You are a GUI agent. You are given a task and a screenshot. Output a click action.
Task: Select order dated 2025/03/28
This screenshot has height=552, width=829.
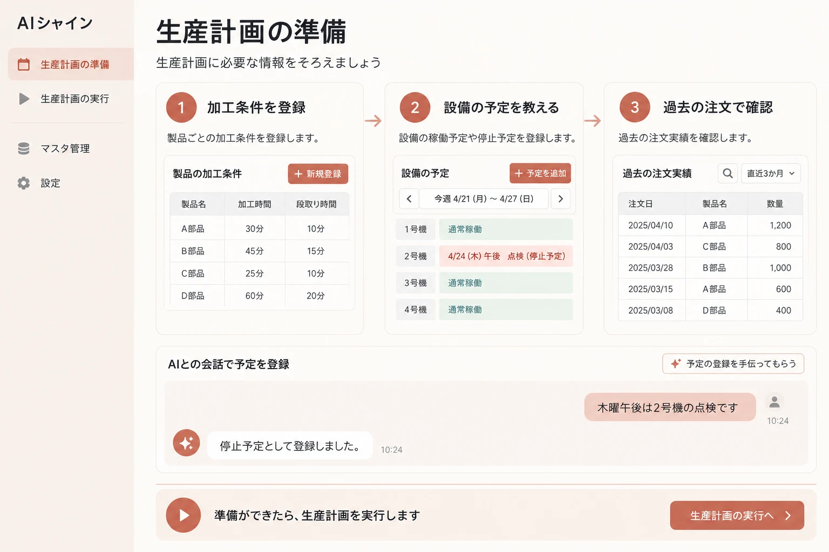(x=710, y=268)
